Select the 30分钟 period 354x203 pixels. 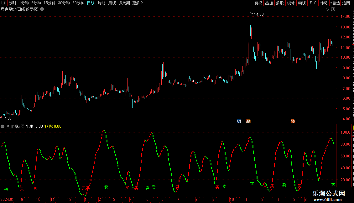pos(64,3)
